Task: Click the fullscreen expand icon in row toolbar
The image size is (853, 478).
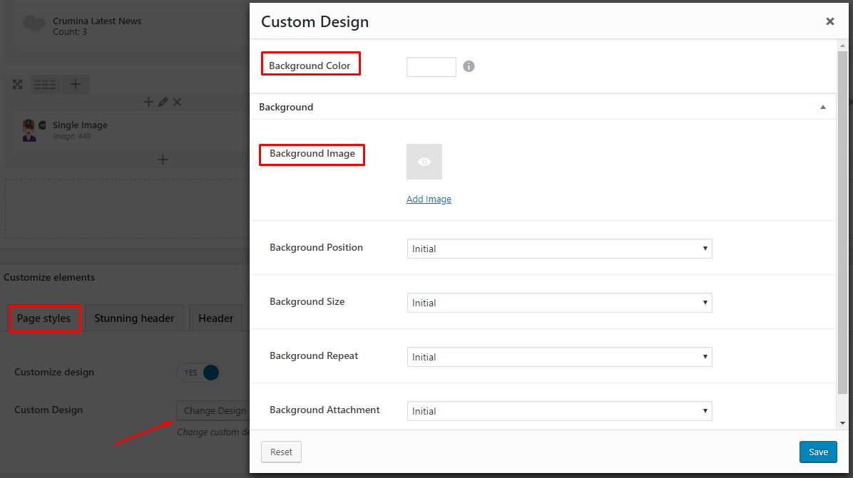Action: (18, 84)
